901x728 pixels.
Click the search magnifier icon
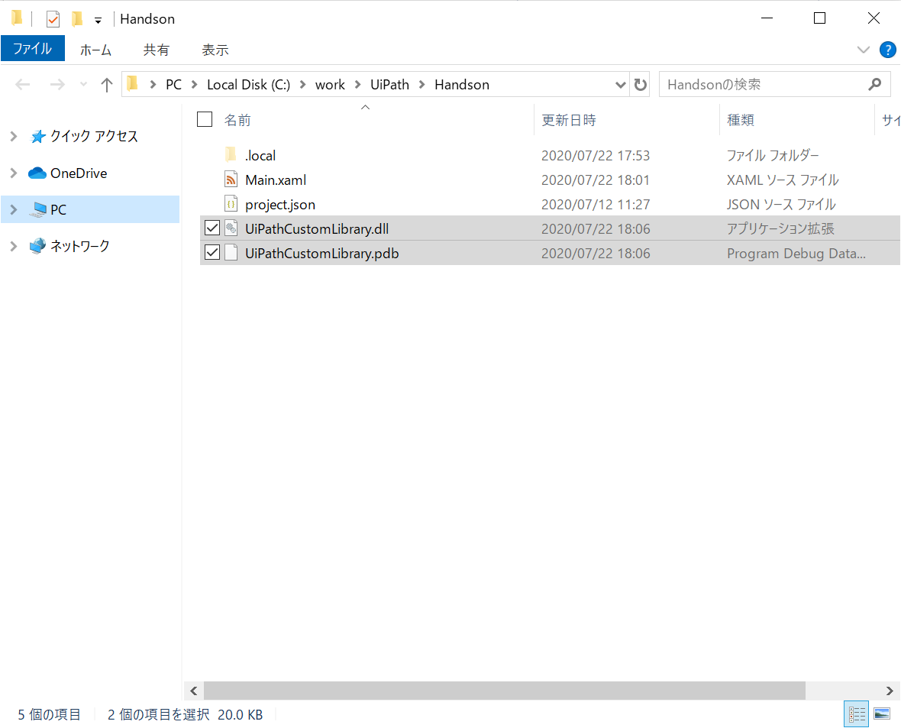click(x=874, y=85)
